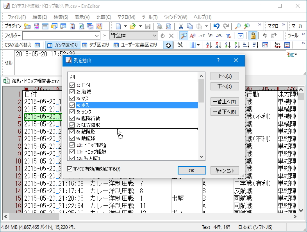Click the Word count 123 plugin icon
The height and width of the screenshot is (232, 307).
(x=99, y=26)
